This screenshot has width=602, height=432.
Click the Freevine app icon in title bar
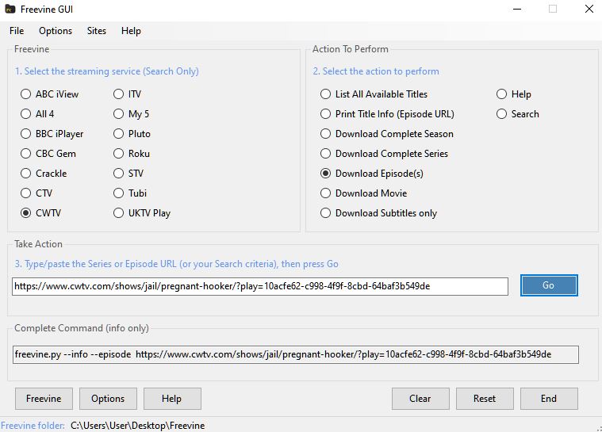pos(9,9)
